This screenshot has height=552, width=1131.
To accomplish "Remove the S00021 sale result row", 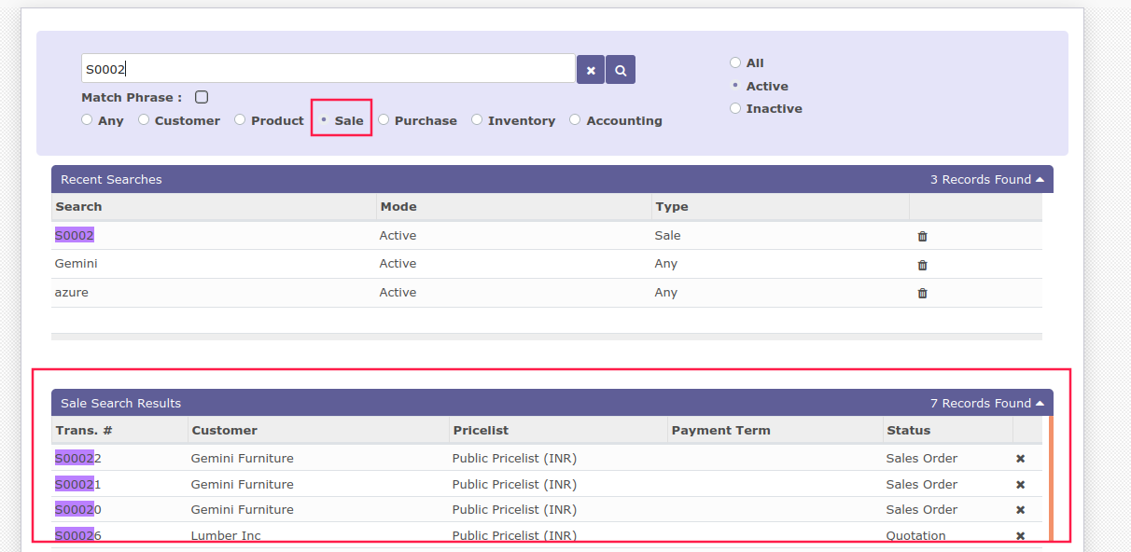I will click(x=1020, y=485).
